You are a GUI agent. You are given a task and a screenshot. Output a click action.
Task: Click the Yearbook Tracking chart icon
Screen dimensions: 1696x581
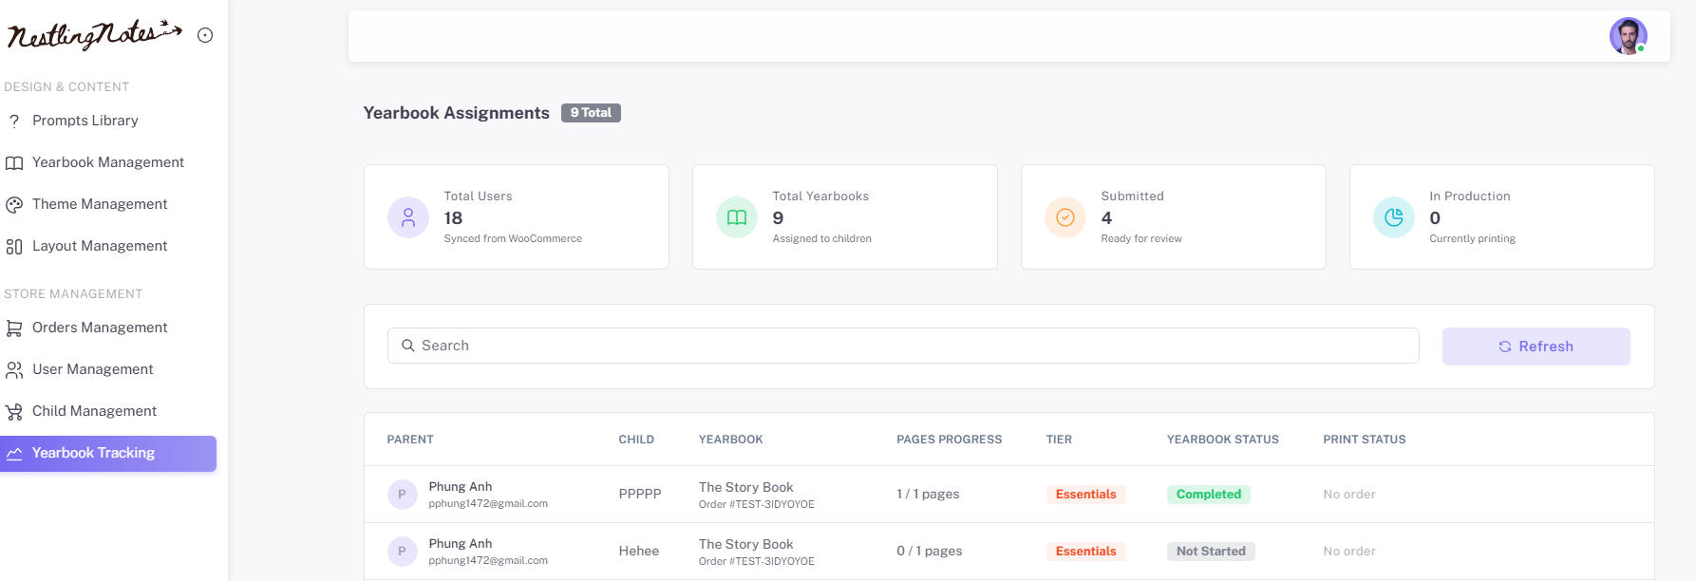point(14,453)
